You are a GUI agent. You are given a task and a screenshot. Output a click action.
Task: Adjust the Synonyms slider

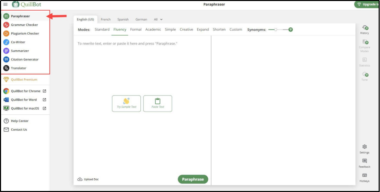[276, 30]
